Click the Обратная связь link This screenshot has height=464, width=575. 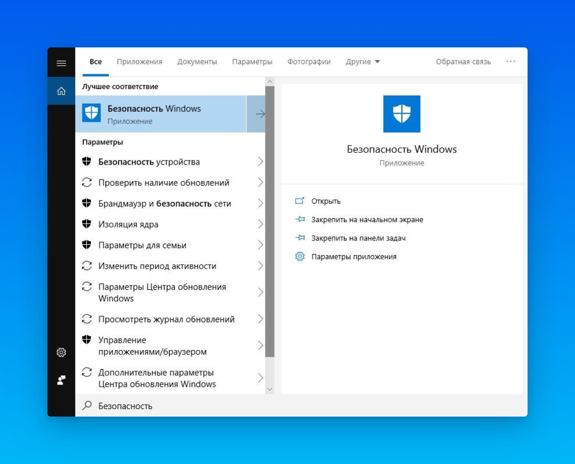[x=463, y=62]
